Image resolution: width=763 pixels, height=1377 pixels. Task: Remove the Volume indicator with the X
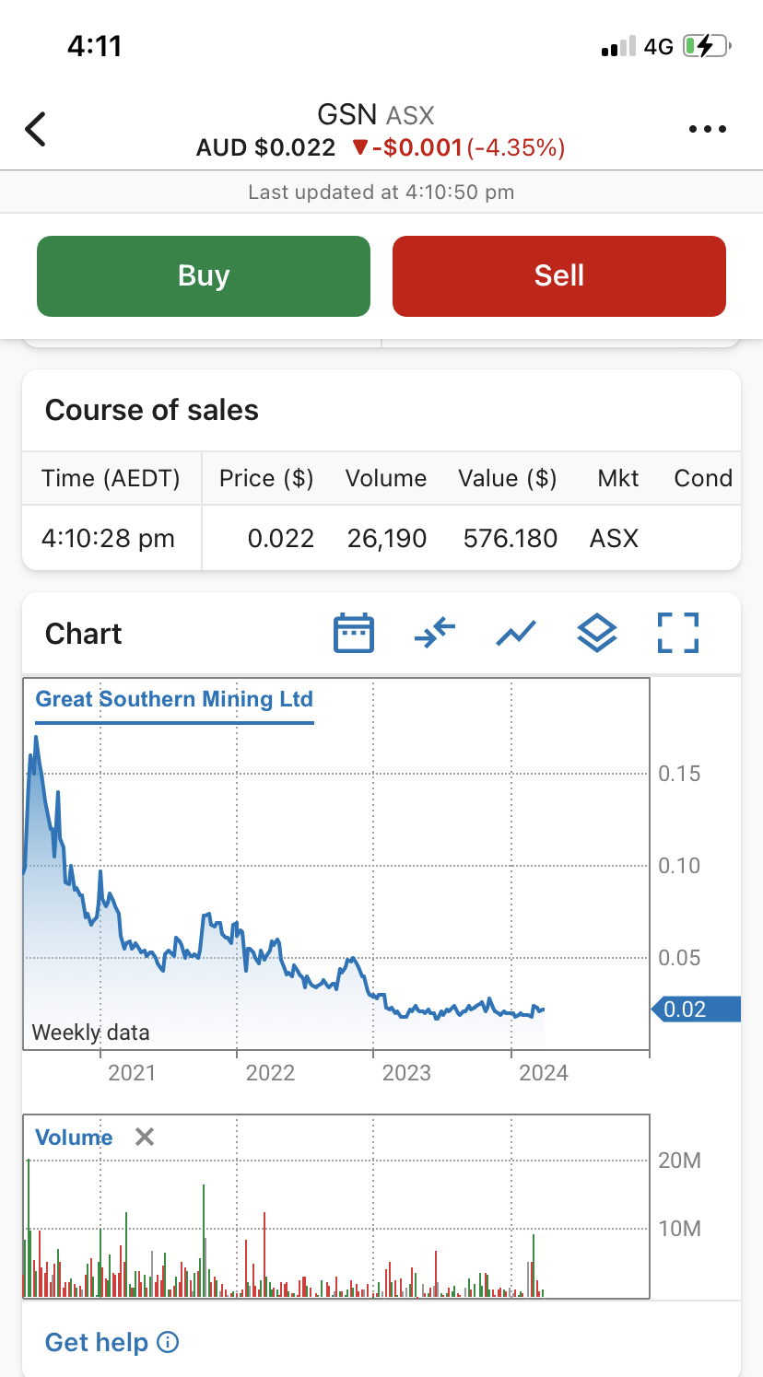click(x=144, y=1137)
